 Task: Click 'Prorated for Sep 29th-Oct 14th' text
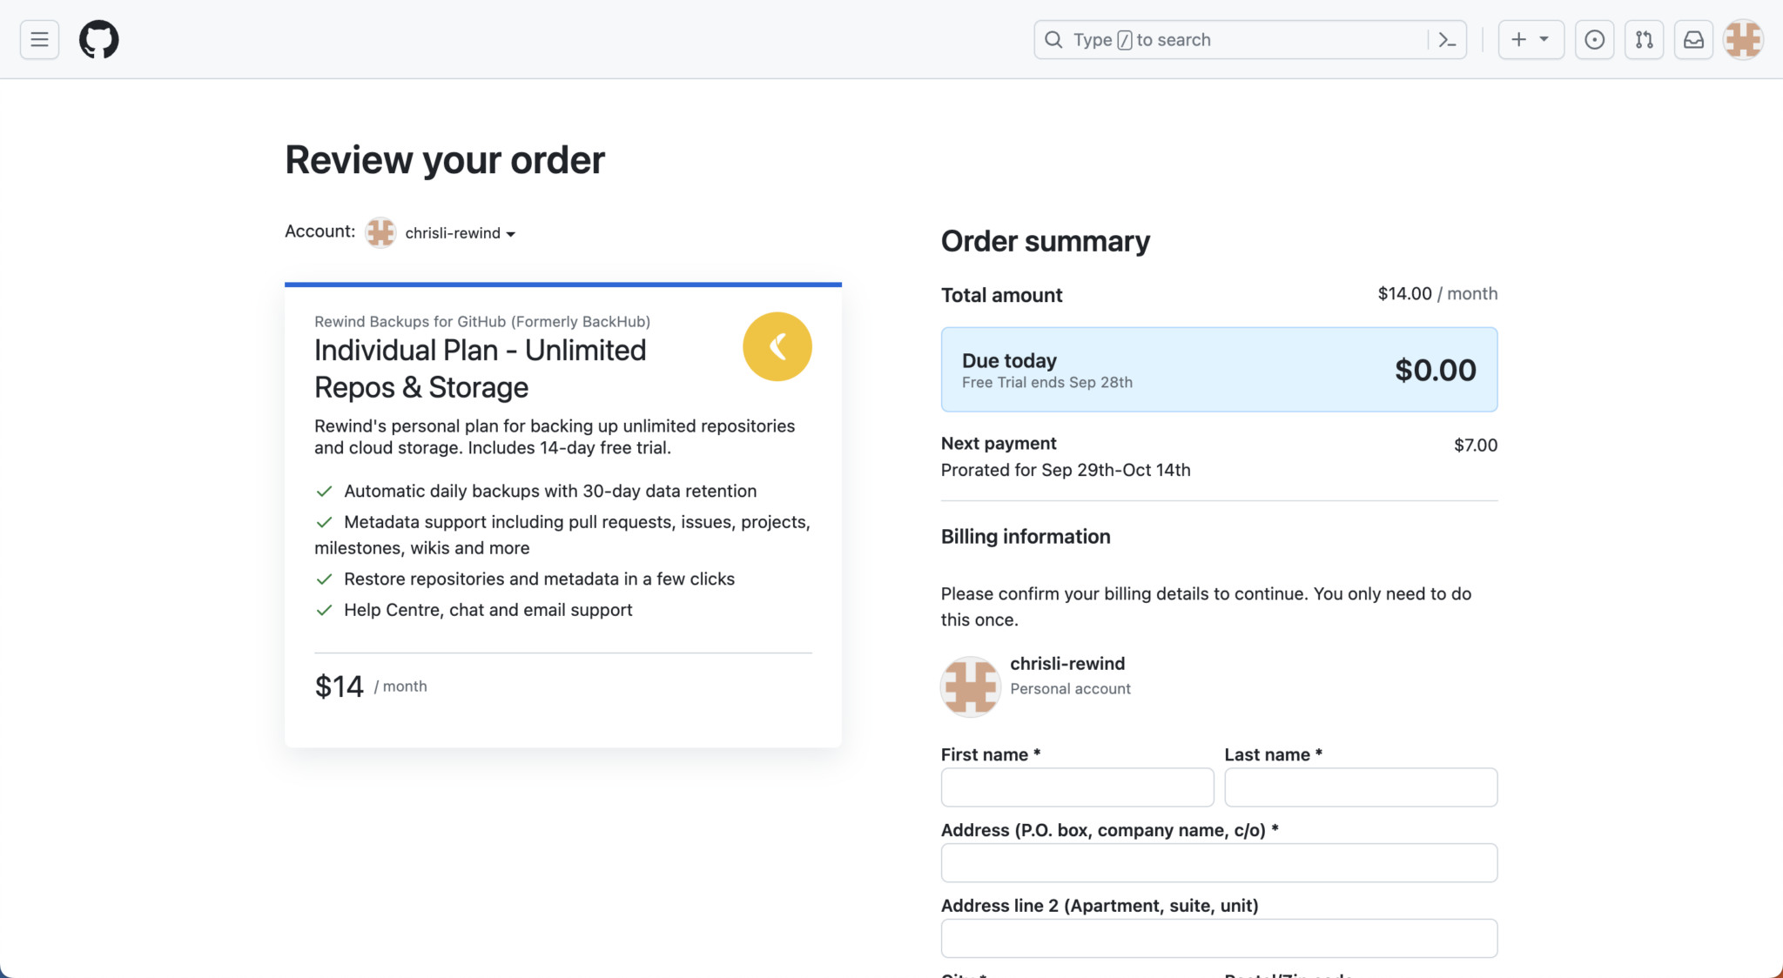point(1066,470)
